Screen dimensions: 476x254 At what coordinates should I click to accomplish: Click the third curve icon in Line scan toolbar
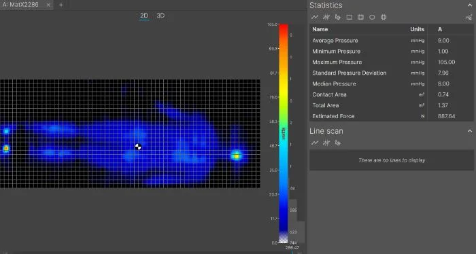(337, 143)
